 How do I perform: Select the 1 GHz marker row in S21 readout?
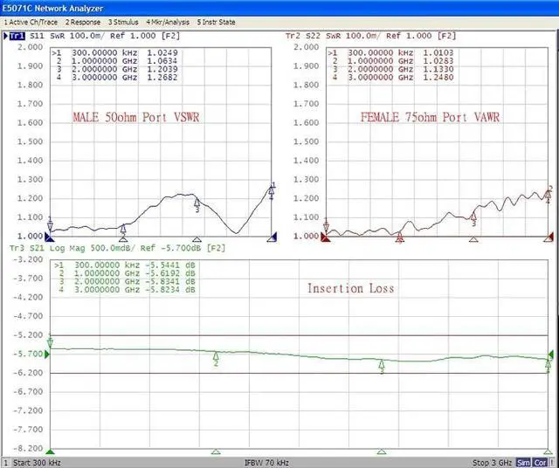(x=131, y=272)
